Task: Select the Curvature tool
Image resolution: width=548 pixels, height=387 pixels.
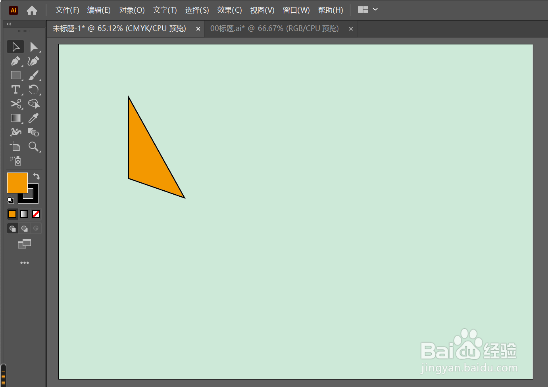Action: (34, 61)
